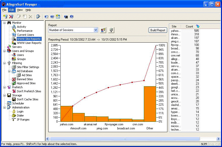Click the new connection toolbar icon
The height and width of the screenshot is (147, 222).
5,17
